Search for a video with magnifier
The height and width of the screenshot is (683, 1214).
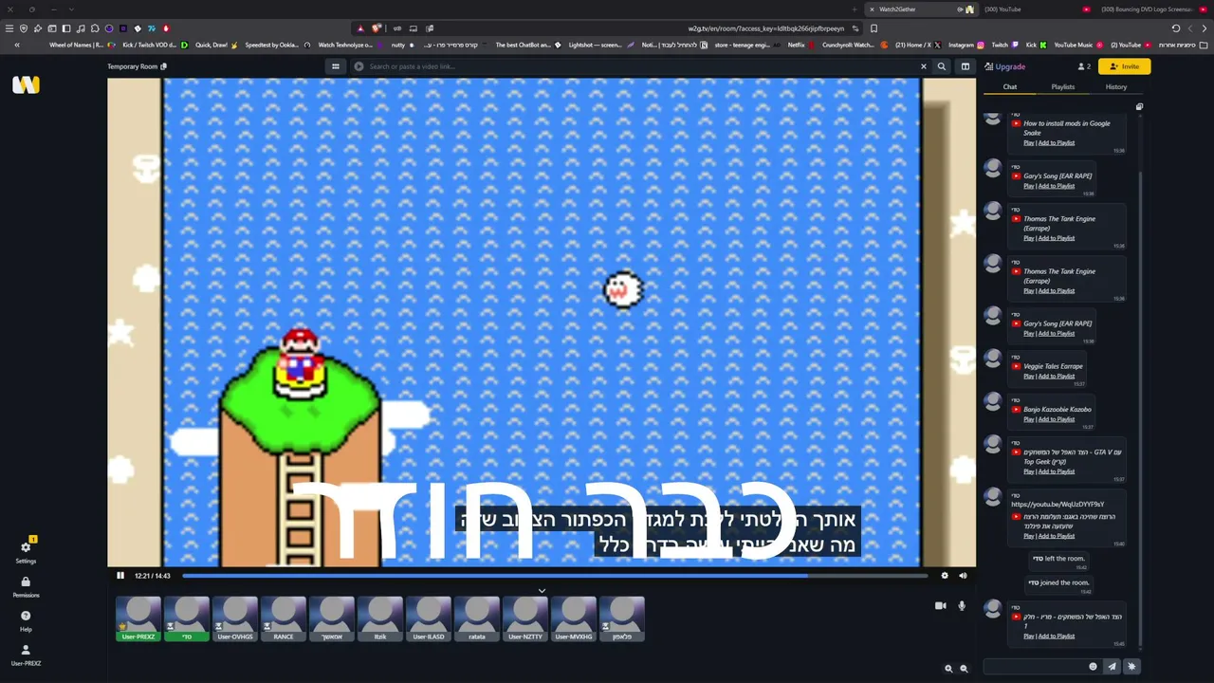(942, 66)
